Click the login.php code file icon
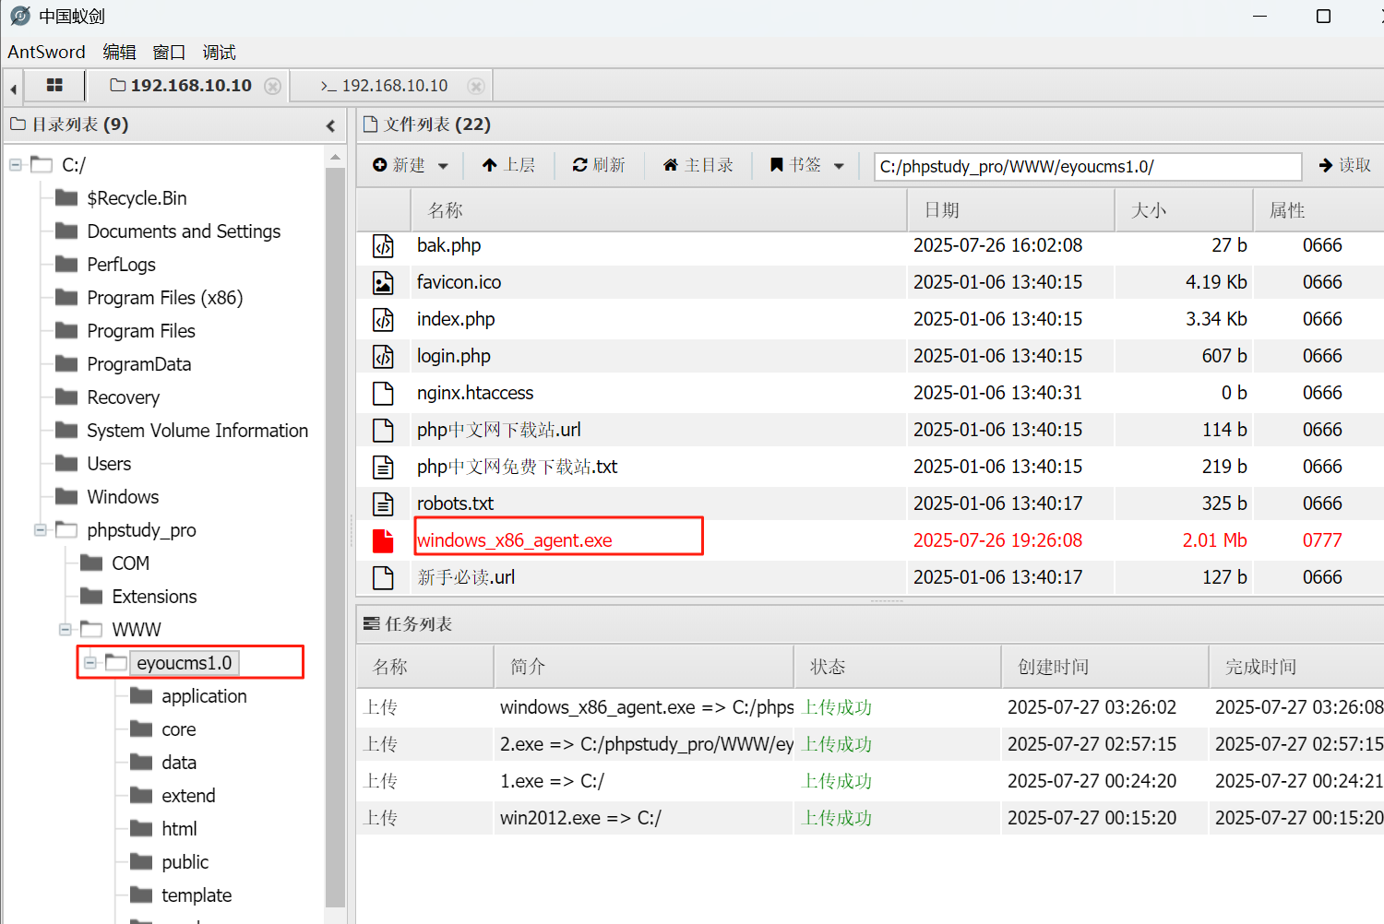This screenshot has width=1384, height=924. (383, 356)
